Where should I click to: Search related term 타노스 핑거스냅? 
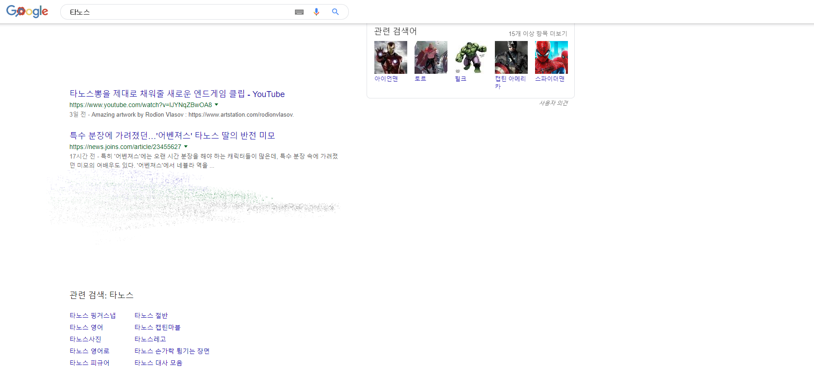pyautogui.click(x=93, y=315)
